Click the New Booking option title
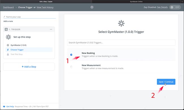 pos(88,53)
